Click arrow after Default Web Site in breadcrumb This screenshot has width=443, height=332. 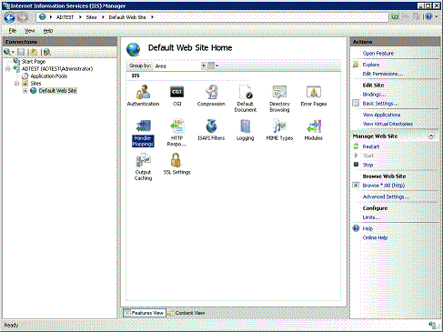click(x=152, y=17)
